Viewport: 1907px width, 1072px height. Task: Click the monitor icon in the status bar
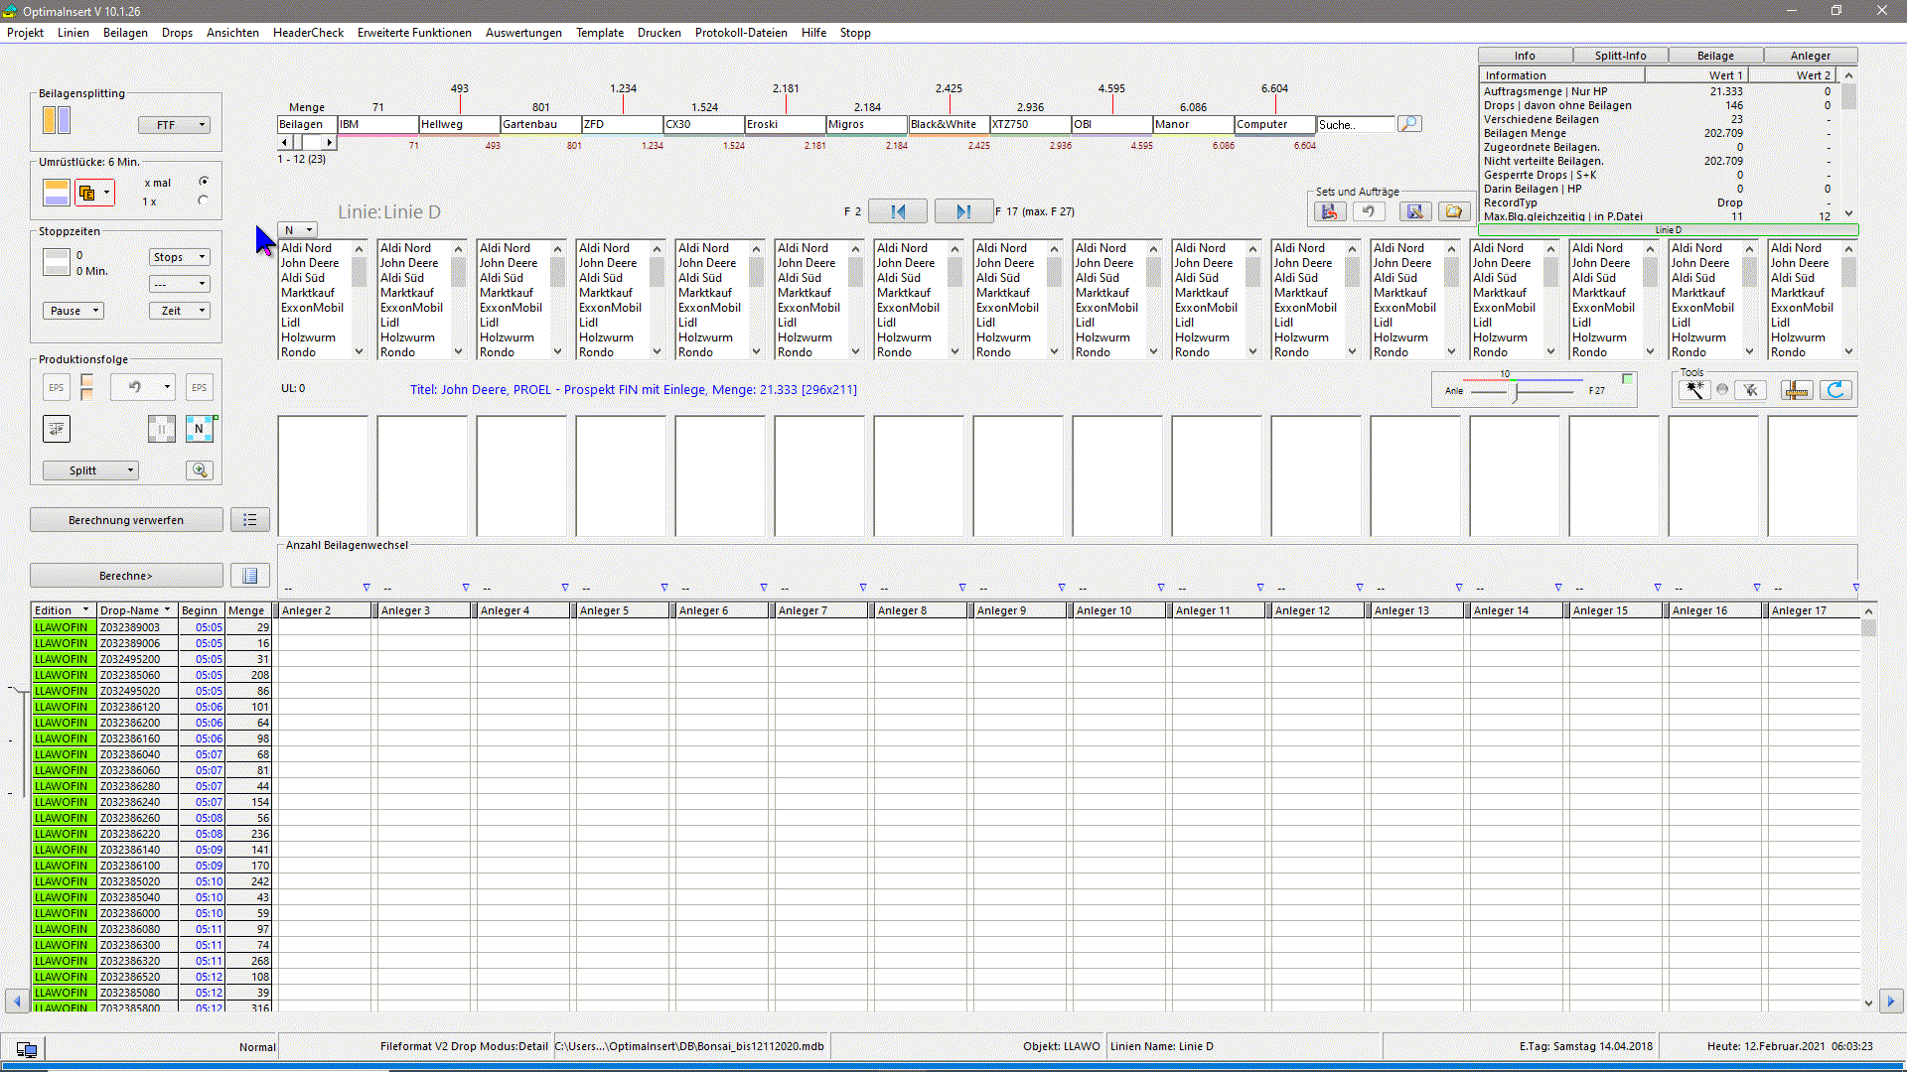tap(27, 1048)
